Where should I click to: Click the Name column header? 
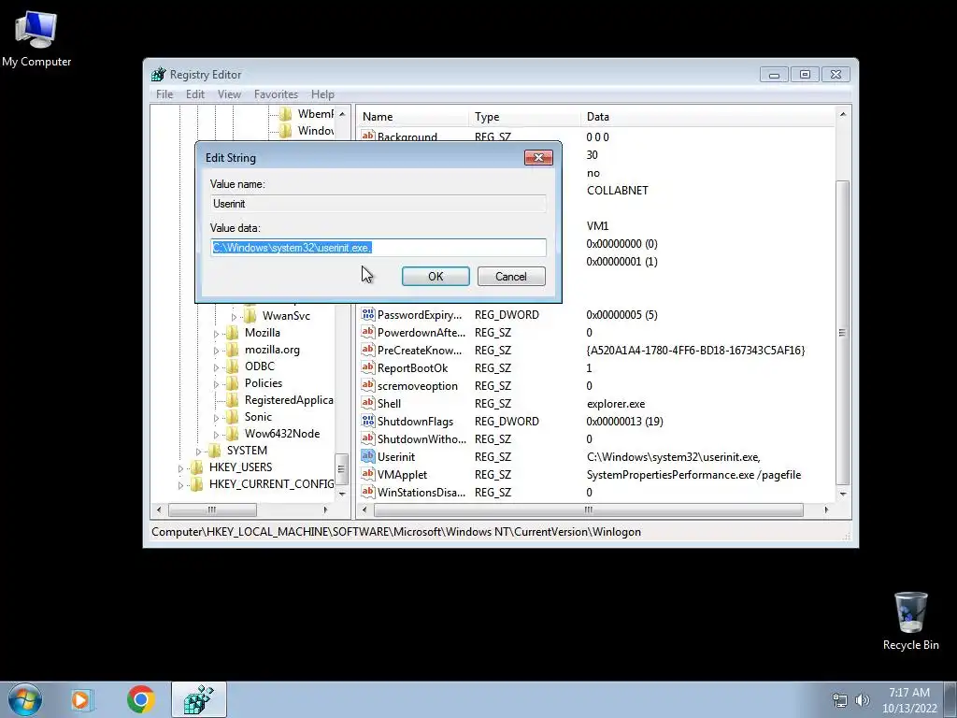point(412,117)
